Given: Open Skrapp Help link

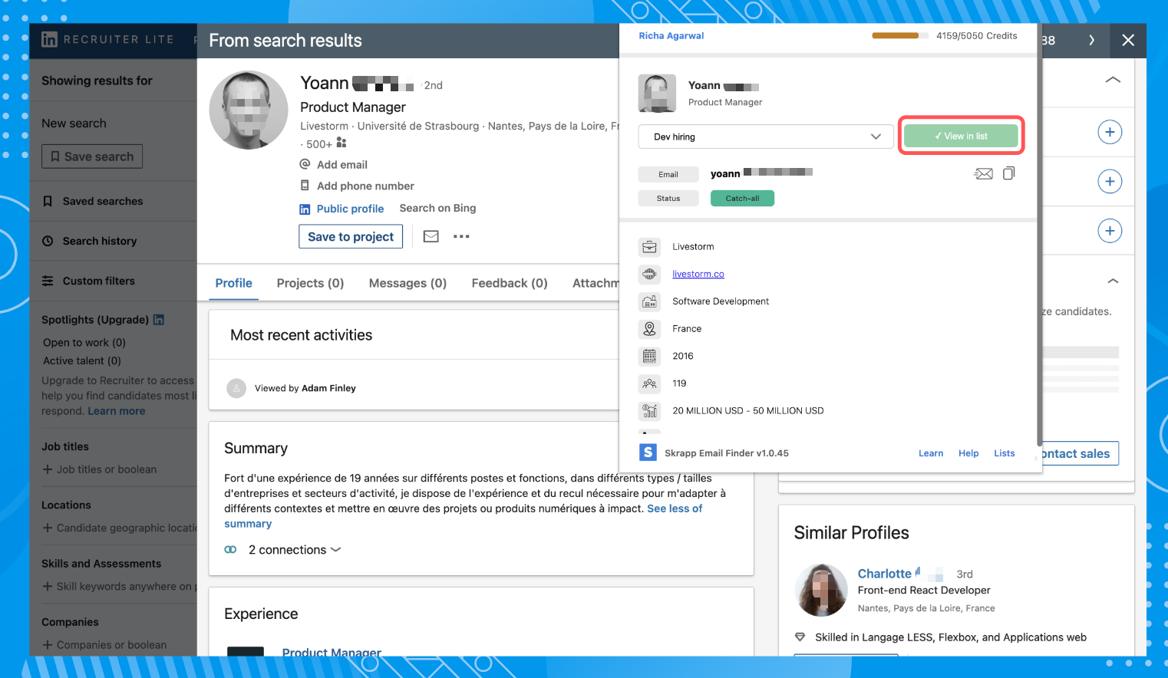Looking at the screenshot, I should [968, 453].
